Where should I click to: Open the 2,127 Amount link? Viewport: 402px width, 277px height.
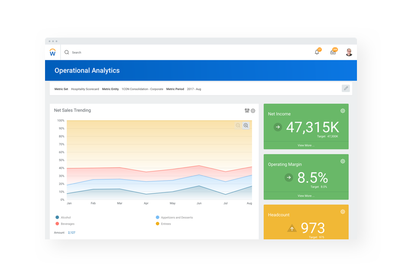point(71,232)
